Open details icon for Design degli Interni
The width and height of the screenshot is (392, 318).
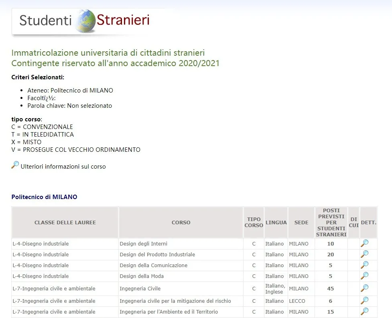pos(364,244)
